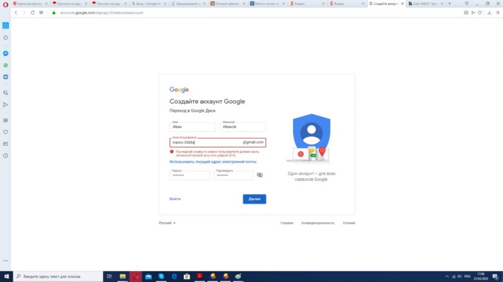Switch to Личный кабинет tab

227,4
